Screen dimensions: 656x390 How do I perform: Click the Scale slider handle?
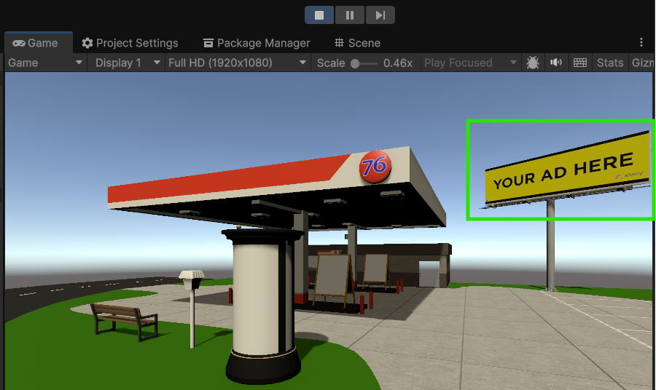(x=355, y=63)
